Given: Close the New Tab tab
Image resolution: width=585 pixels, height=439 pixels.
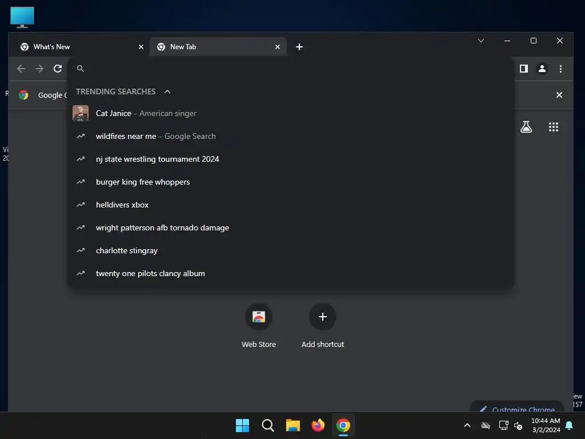Looking at the screenshot, I should pyautogui.click(x=278, y=47).
